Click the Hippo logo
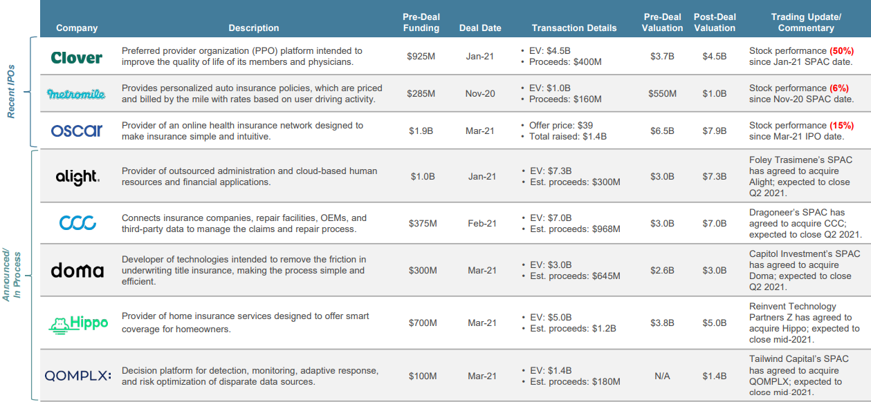 point(78,323)
